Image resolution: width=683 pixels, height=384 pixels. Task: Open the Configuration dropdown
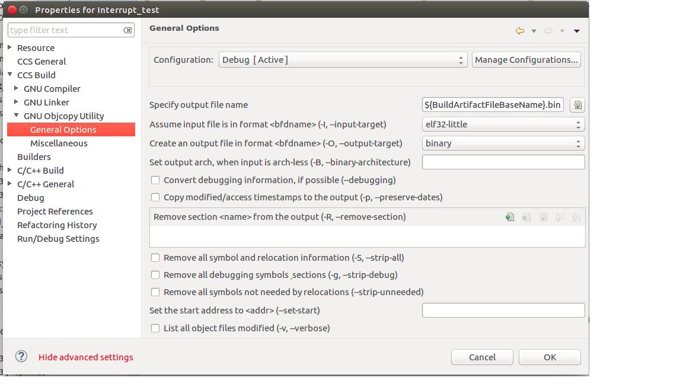pos(343,60)
